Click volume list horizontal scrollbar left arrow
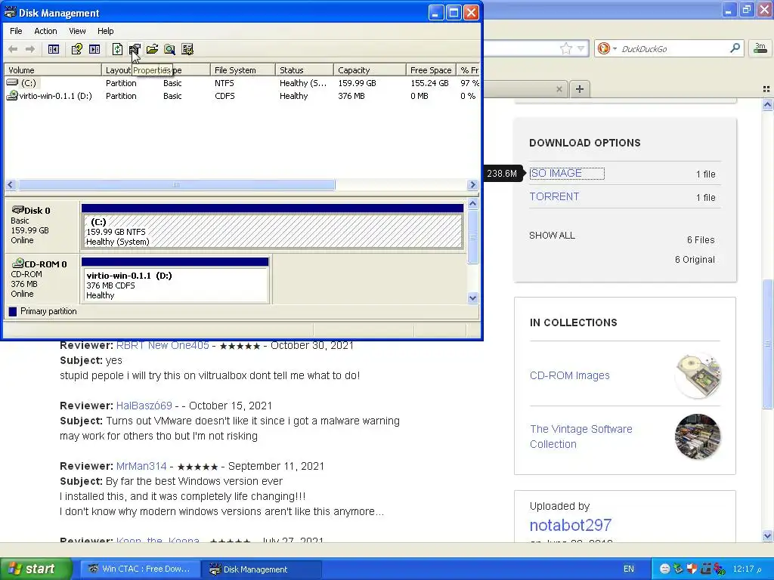 11,185
